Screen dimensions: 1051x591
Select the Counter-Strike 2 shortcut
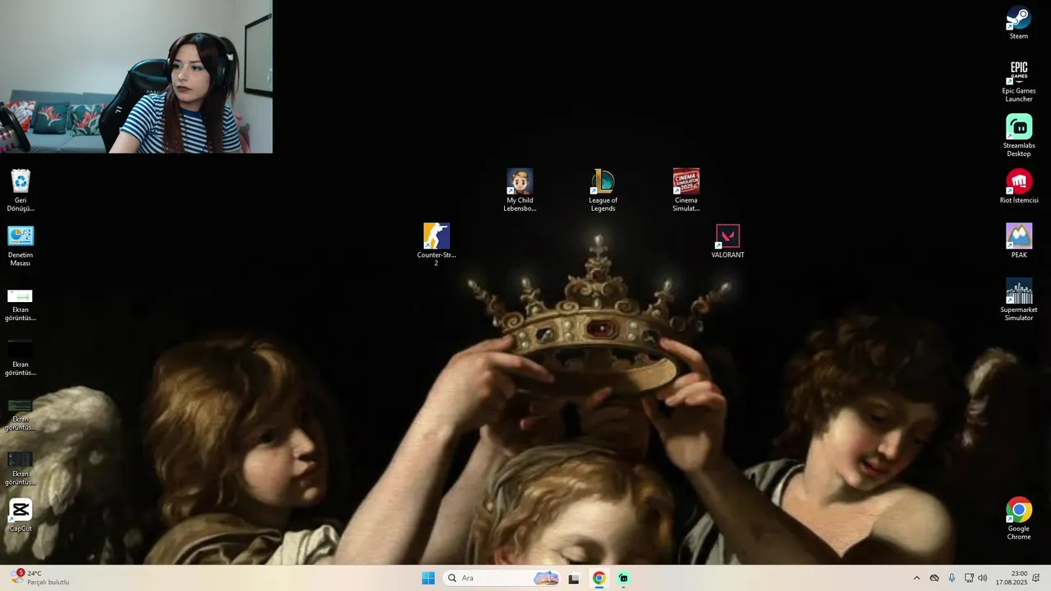436,245
